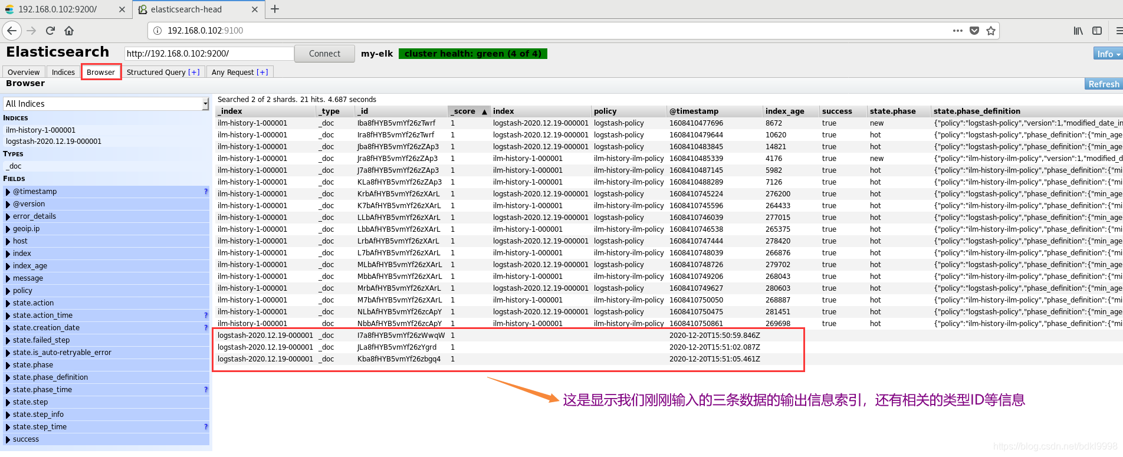Show site information icon in address bar

[157, 31]
